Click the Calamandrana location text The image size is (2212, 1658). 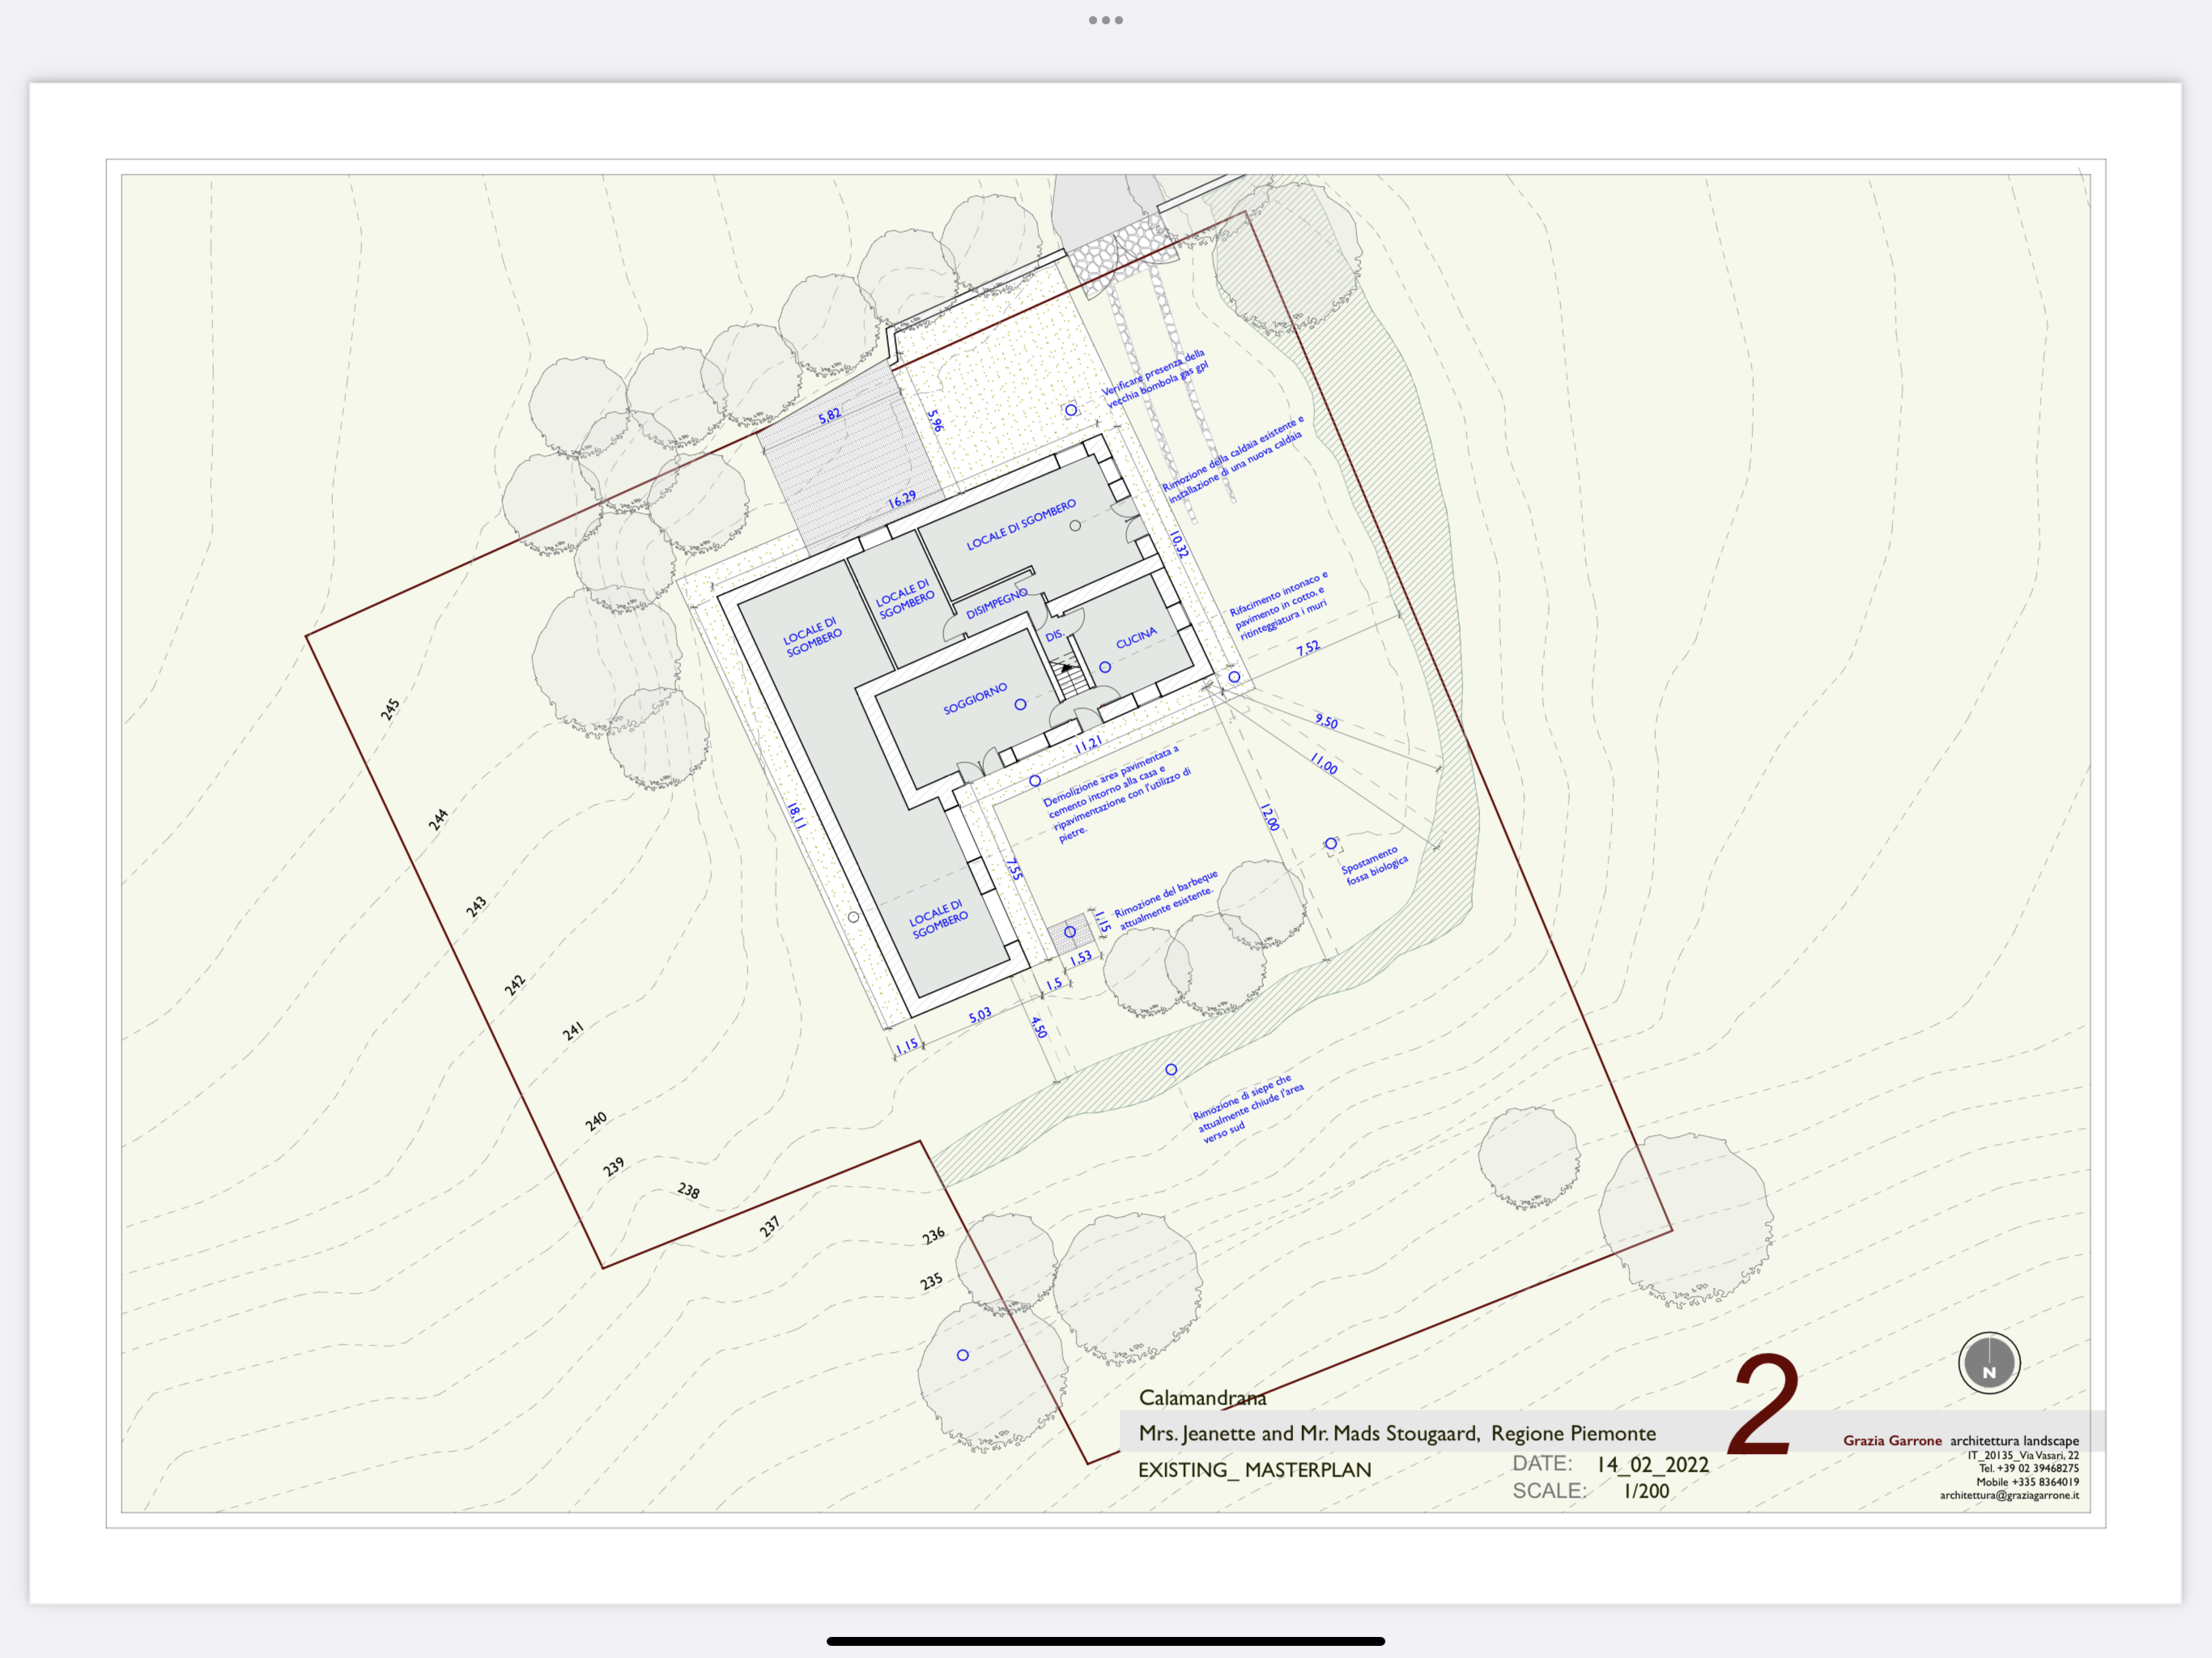click(x=1202, y=1397)
